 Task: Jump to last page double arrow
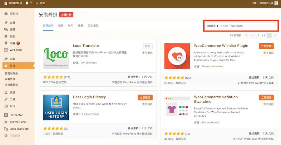[275, 36]
